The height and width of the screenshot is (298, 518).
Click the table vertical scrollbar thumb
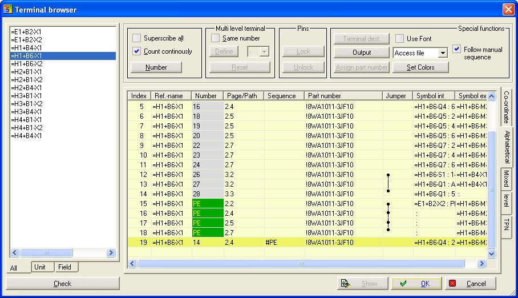point(492,190)
